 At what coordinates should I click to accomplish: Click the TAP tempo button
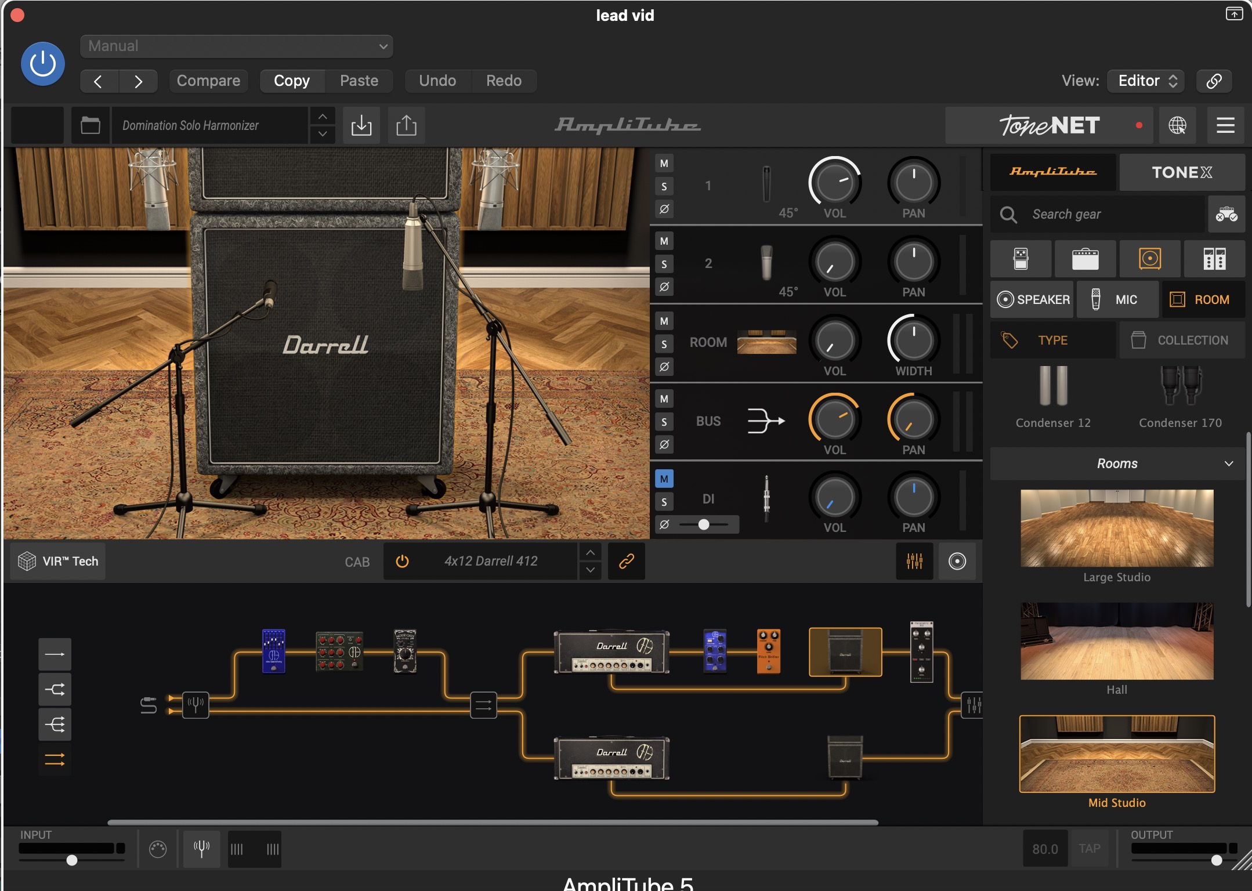tap(1089, 849)
